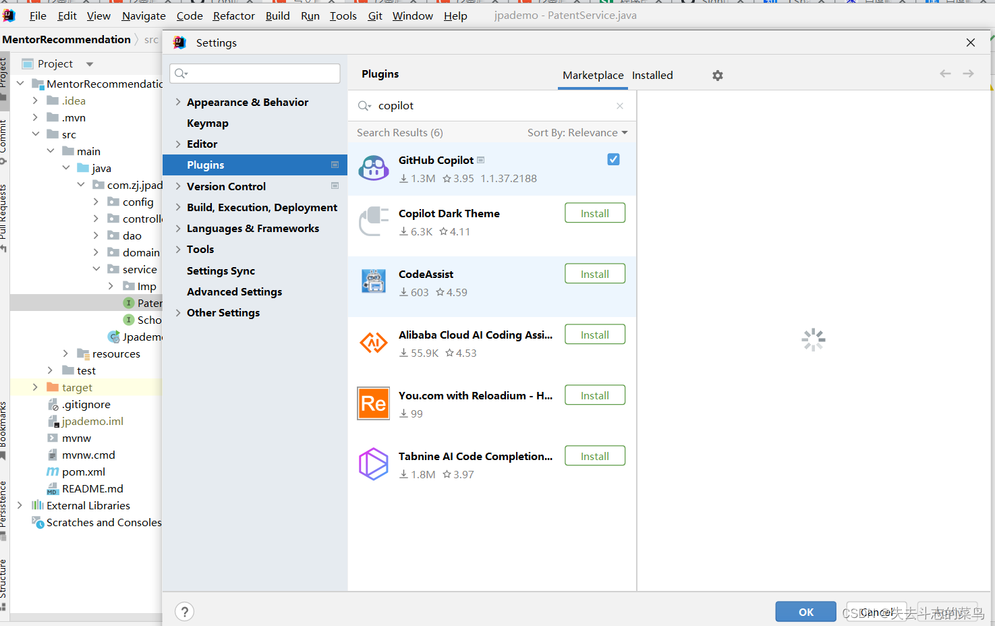Install the CodeAssist plugin
The height and width of the screenshot is (626, 995).
(x=595, y=274)
